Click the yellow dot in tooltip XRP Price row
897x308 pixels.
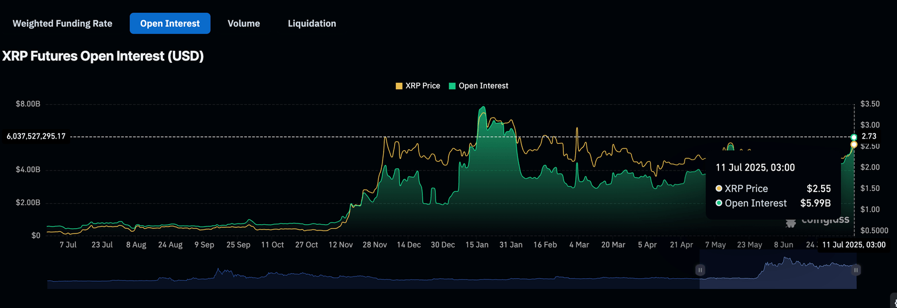(719, 189)
